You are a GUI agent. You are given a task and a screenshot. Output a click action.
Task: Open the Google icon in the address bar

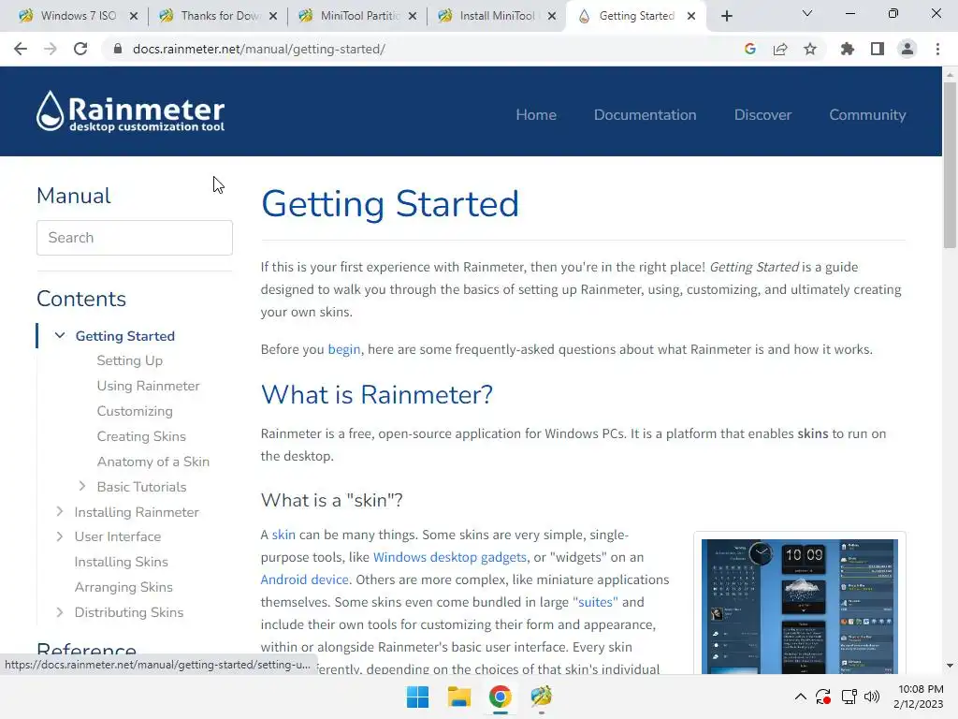point(750,49)
